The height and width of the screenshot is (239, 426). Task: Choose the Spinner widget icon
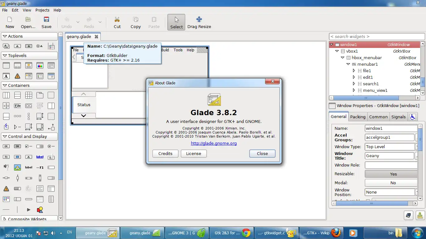point(29,189)
